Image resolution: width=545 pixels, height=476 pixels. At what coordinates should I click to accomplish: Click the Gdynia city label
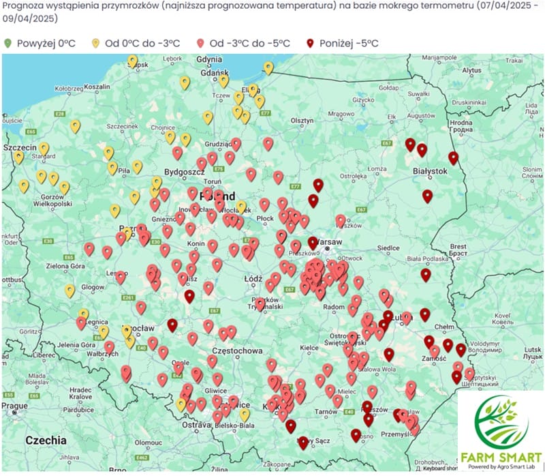point(209,59)
